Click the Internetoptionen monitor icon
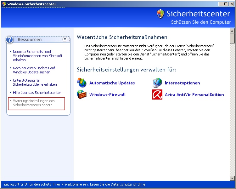 (157, 83)
